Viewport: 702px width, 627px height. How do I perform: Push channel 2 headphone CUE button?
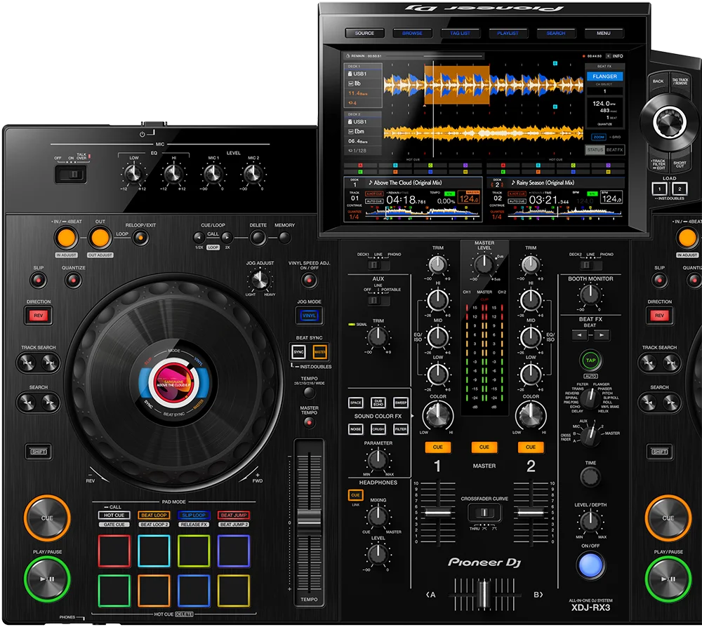click(531, 447)
